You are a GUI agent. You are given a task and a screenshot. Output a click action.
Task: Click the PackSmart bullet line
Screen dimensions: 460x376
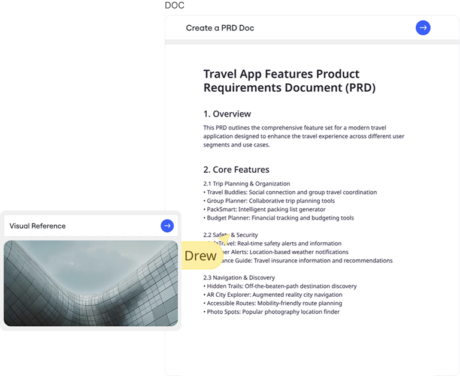[264, 209]
